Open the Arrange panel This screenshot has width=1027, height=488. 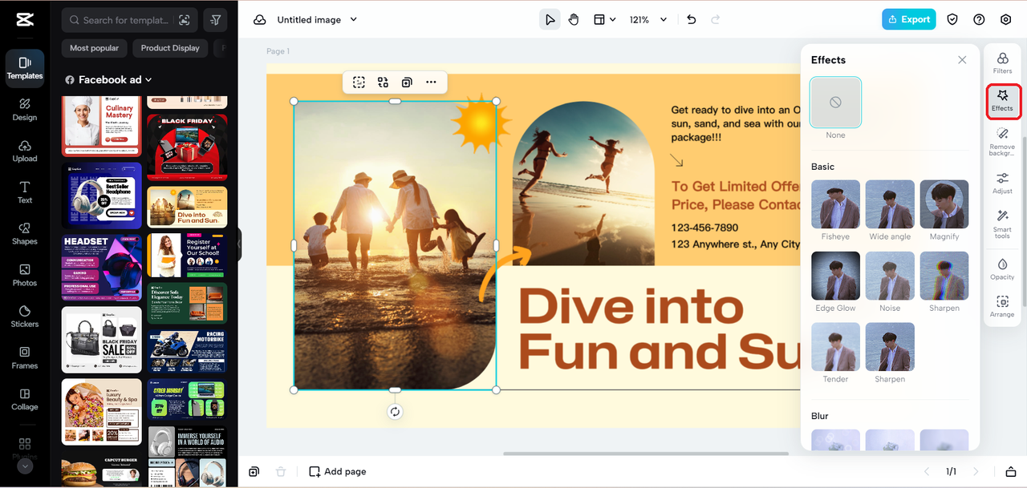tap(1002, 306)
